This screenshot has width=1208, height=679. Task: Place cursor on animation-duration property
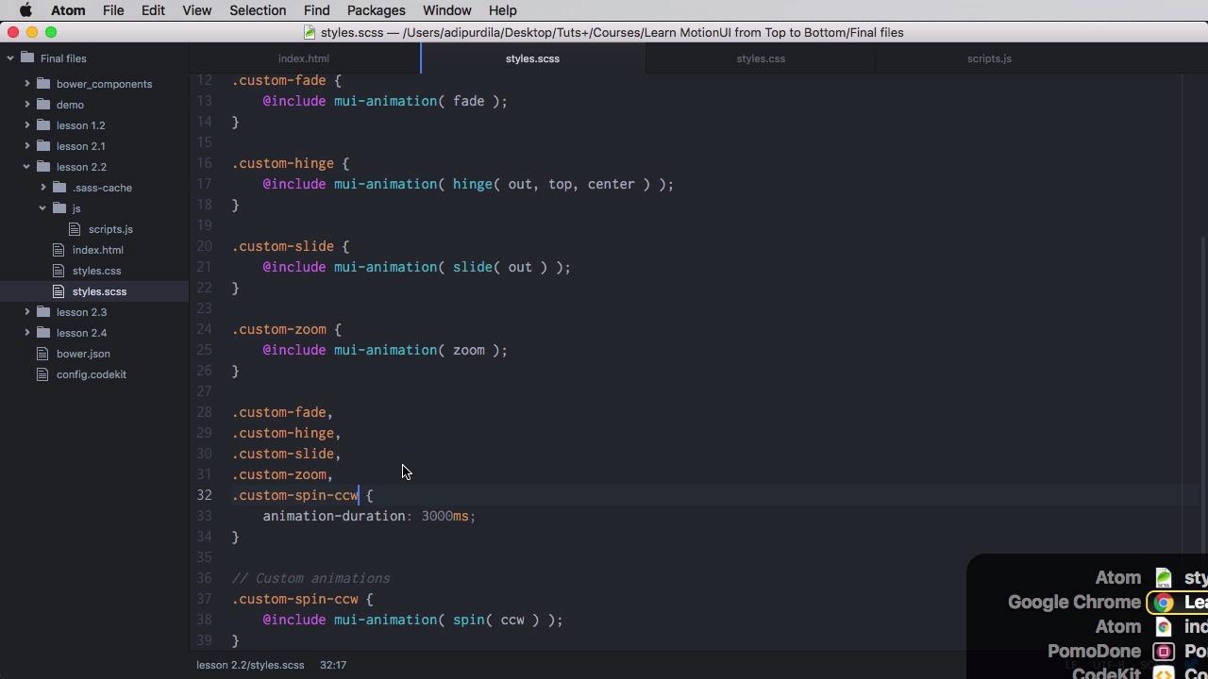tap(334, 516)
